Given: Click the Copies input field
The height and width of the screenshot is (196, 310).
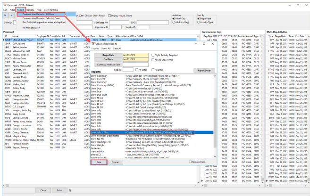Looking at the screenshot, I should coord(128,70).
